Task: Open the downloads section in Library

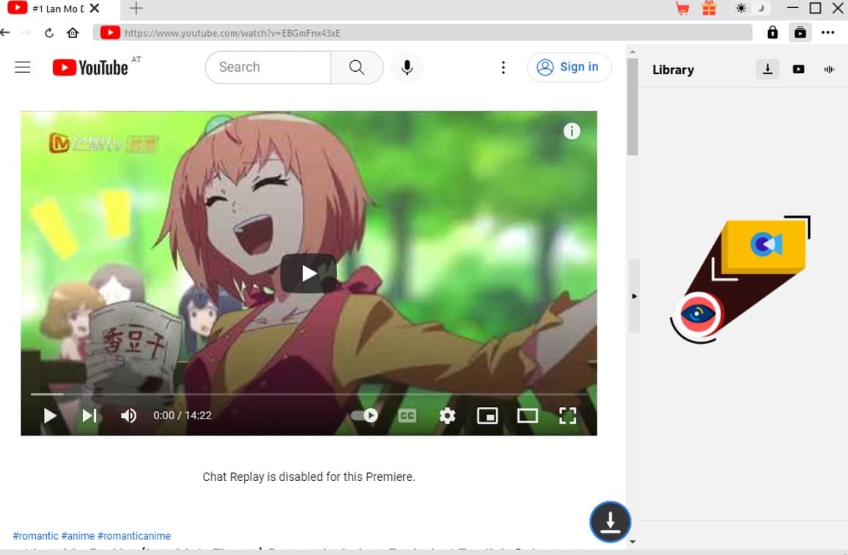Action: point(767,69)
